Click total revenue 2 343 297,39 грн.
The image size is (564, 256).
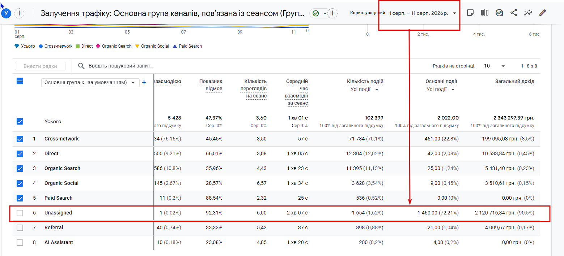pyautogui.click(x=514, y=118)
